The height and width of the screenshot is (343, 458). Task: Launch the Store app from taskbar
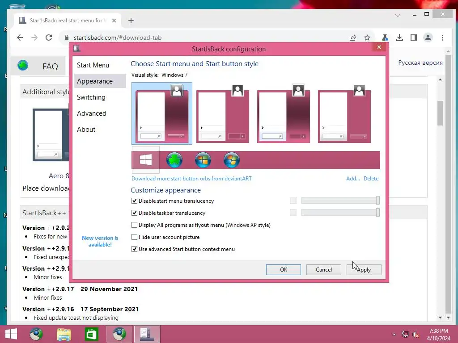coord(91,334)
